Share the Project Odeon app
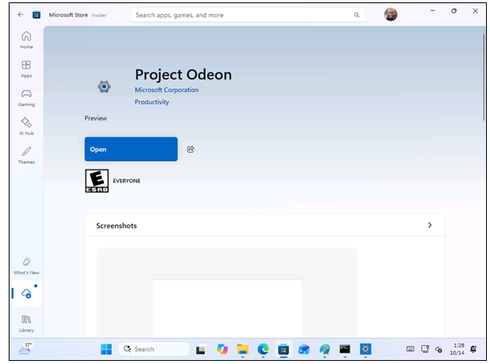The height and width of the screenshot is (364, 490). tap(191, 149)
